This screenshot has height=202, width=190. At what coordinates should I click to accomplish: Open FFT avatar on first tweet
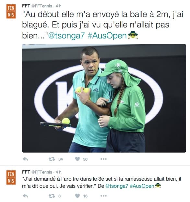coord(11,11)
